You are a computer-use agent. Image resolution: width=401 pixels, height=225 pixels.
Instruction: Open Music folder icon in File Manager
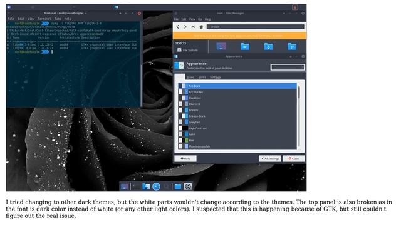(292, 46)
